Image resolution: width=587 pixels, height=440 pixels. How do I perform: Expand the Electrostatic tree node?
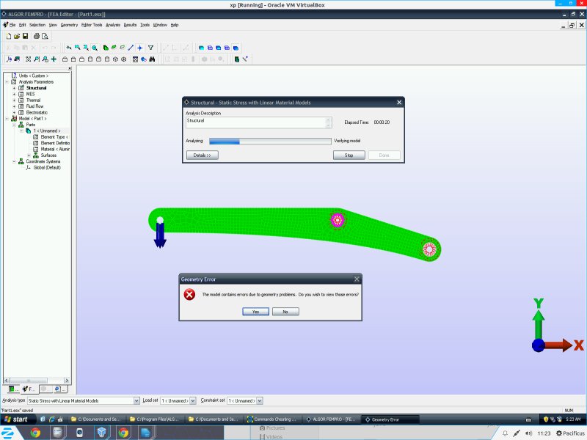tap(14, 113)
